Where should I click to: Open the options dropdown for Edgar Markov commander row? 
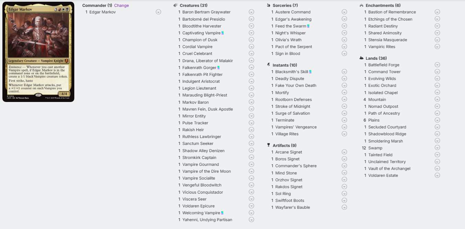(x=158, y=12)
